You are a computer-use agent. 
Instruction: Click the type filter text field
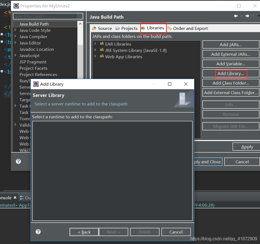click(48, 16)
